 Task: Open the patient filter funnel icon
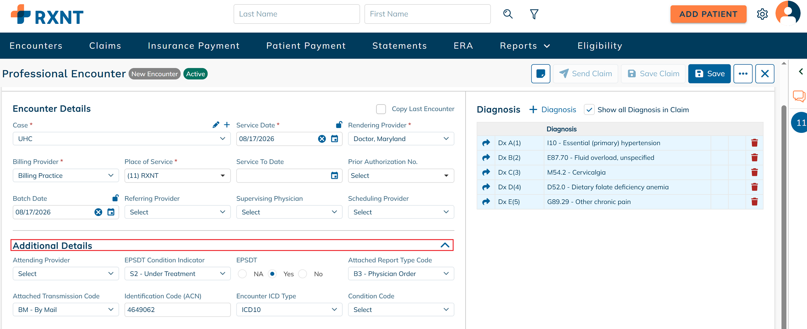tap(534, 14)
